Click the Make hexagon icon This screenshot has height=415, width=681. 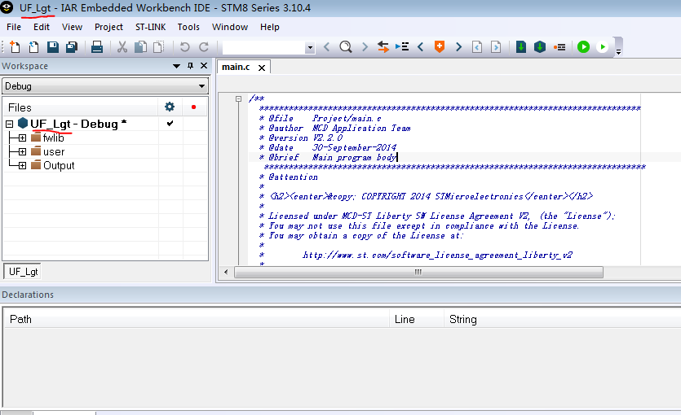click(x=540, y=46)
